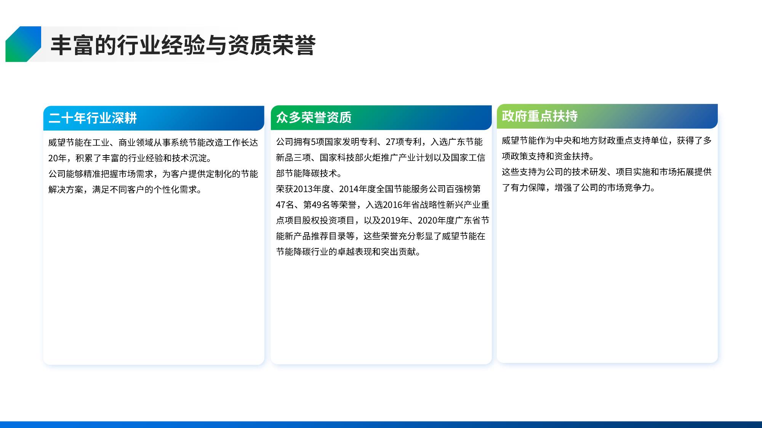This screenshot has height=428, width=762.
Task: Click empty area of the 二十年行业深耕 card
Action: click(153, 285)
